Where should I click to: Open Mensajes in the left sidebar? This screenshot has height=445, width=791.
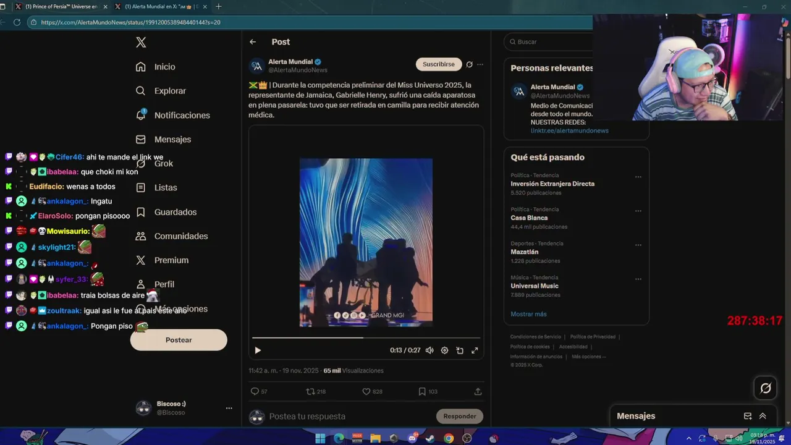(x=163, y=139)
